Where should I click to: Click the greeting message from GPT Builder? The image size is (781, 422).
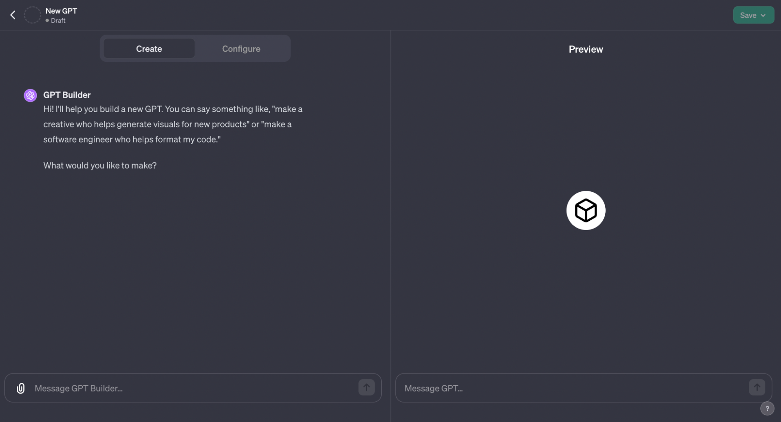point(172,124)
